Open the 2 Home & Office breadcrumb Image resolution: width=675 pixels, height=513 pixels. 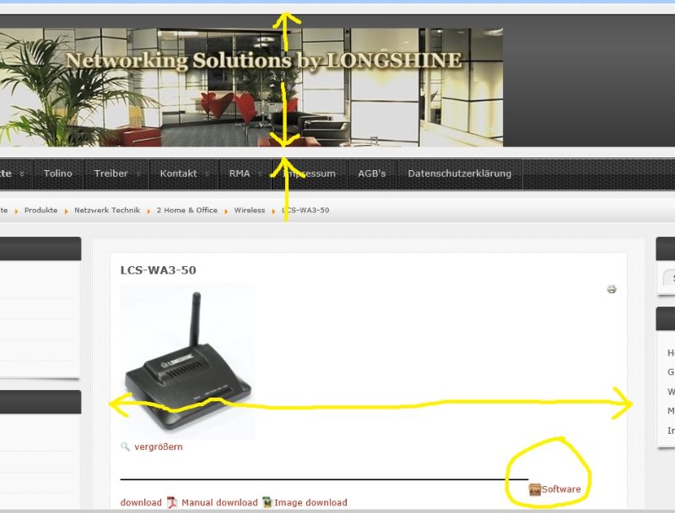[186, 210]
